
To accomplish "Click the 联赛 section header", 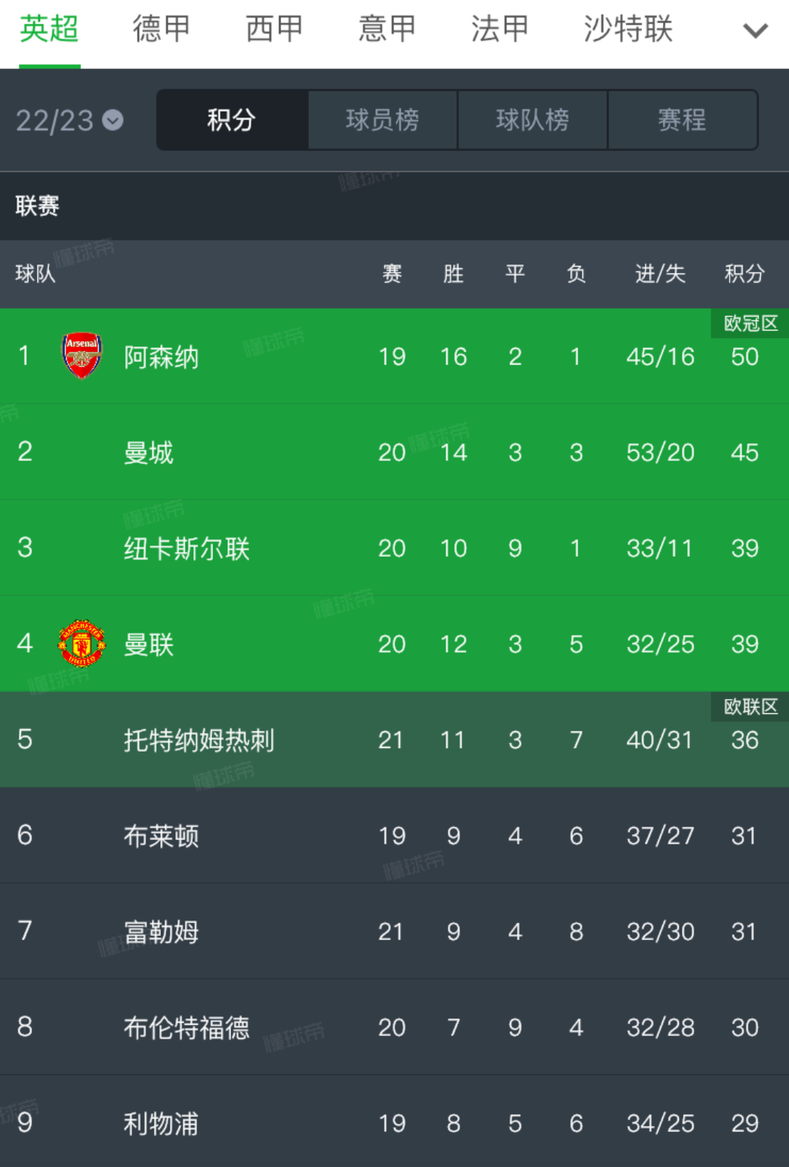I will pos(34,205).
